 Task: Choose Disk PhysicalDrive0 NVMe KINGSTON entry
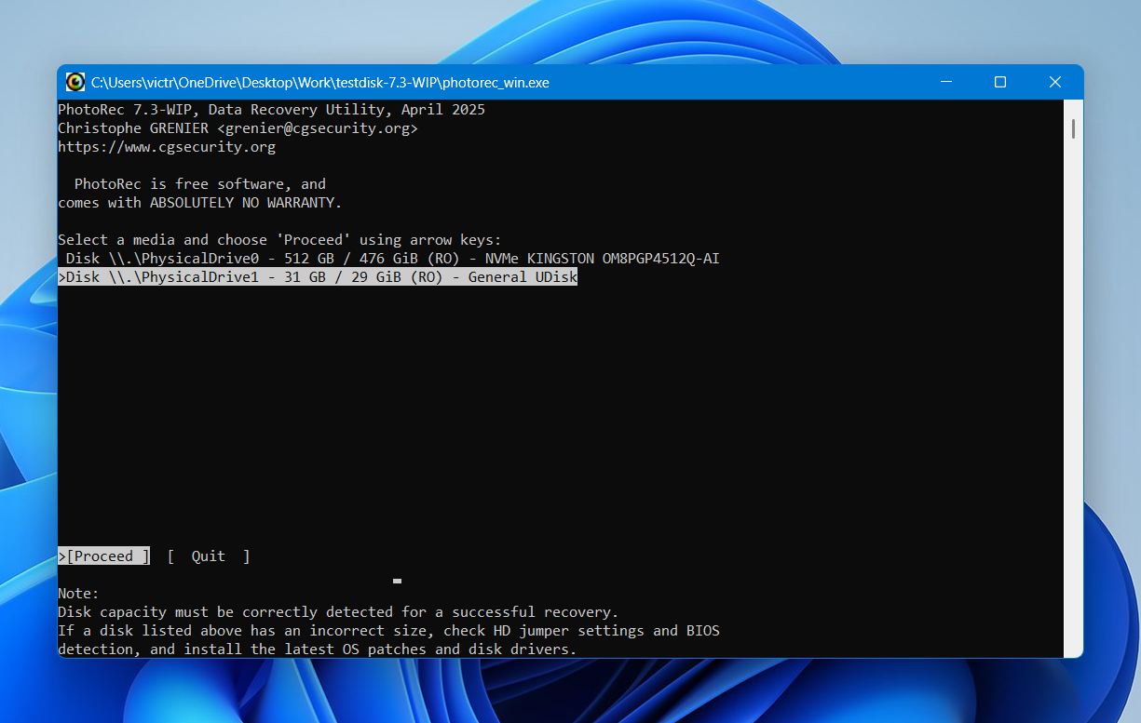tap(393, 259)
